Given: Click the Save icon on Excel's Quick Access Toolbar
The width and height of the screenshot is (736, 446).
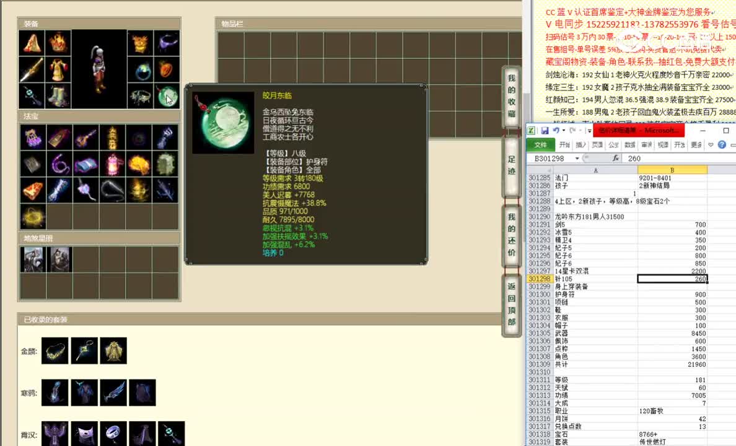Looking at the screenshot, I should (545, 130).
